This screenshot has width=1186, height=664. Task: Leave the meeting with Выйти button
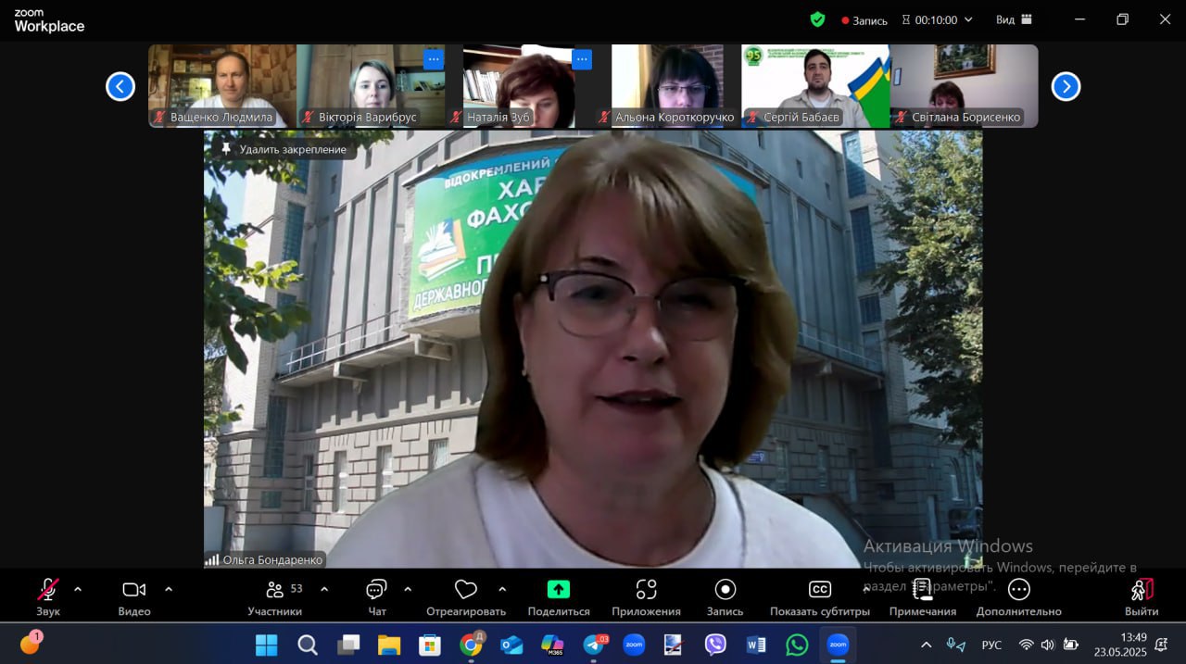pos(1142,597)
